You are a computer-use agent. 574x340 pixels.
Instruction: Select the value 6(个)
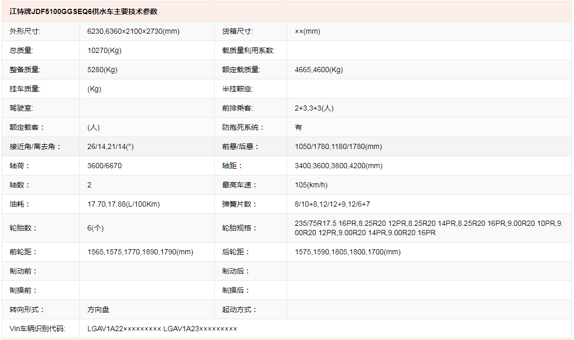coord(95,228)
